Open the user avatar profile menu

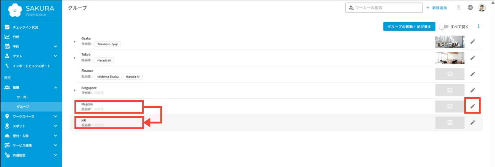point(482,8)
